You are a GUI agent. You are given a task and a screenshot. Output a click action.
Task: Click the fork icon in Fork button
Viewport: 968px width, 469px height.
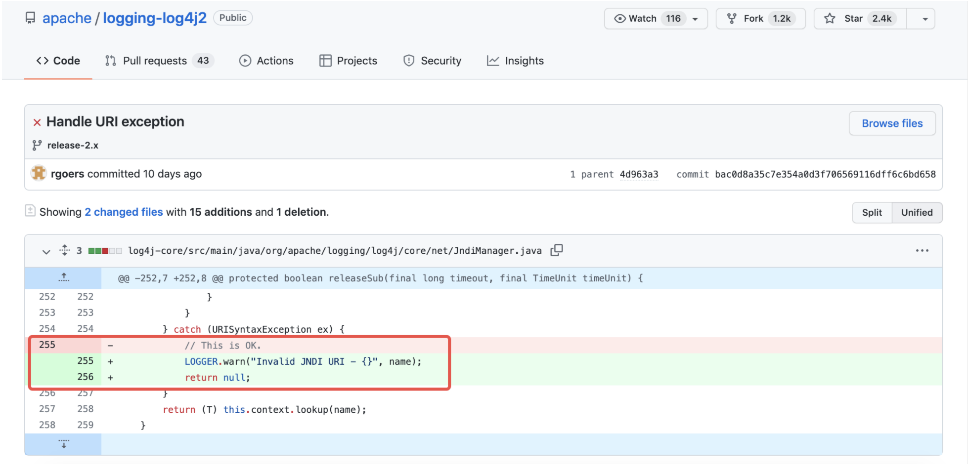(732, 19)
